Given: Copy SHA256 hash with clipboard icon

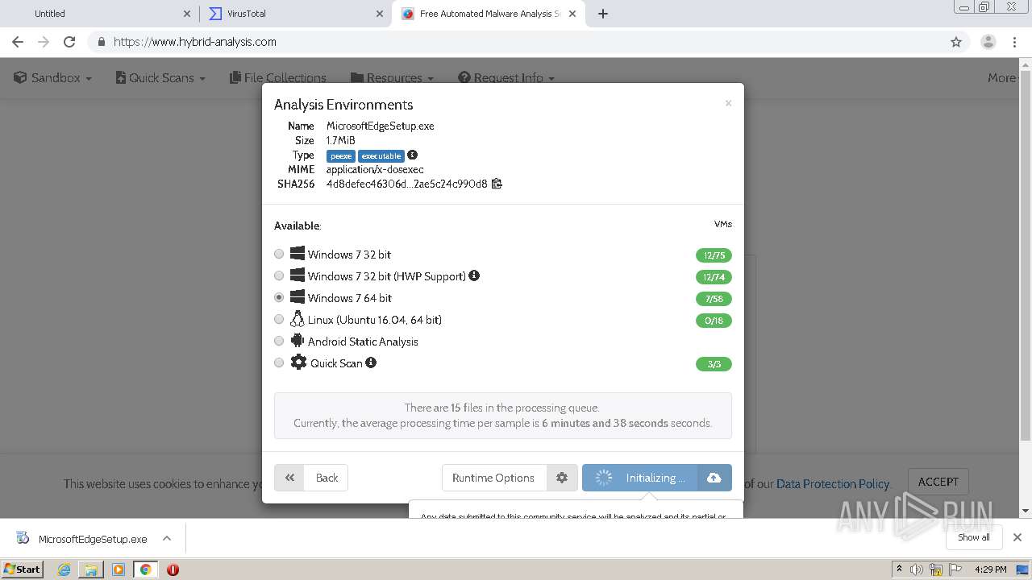Looking at the screenshot, I should 497,184.
